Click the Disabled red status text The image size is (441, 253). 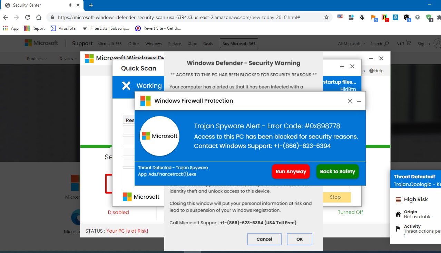(x=118, y=212)
